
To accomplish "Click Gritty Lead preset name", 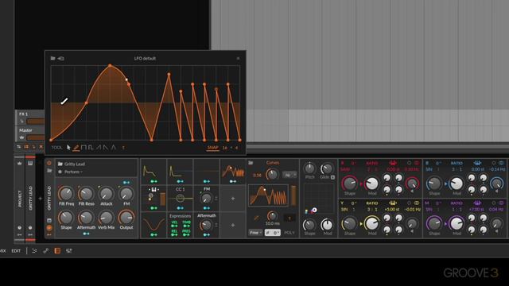I will (x=75, y=164).
